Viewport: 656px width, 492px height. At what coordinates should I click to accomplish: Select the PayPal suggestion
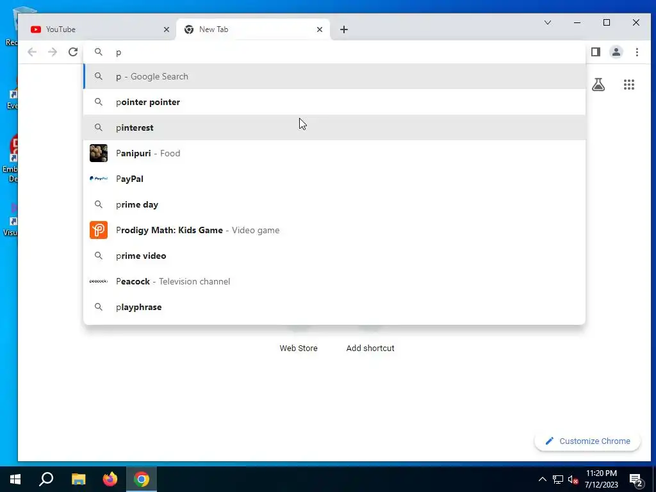click(x=334, y=179)
